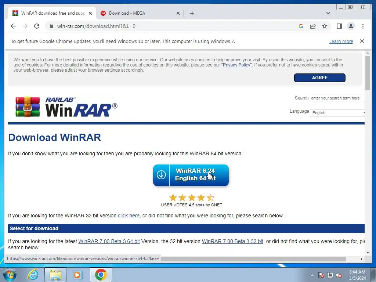Open Windows Explorer from the taskbar
The height and width of the screenshot is (282, 376).
[x=55, y=275]
